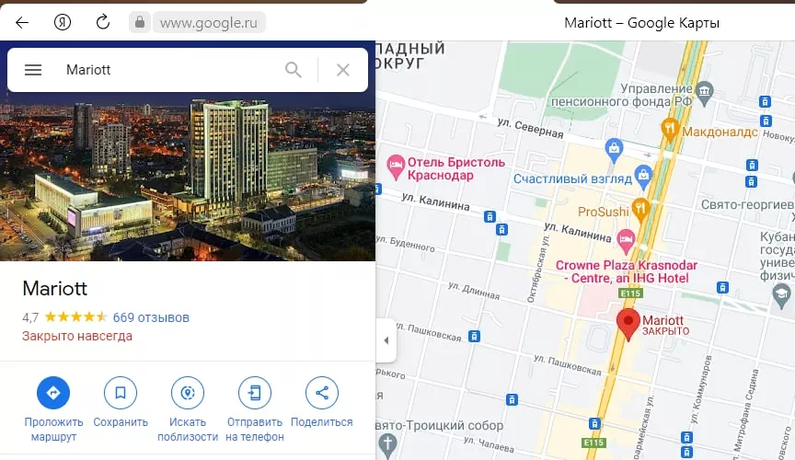
Task: Open the hamburger menu in the search box
Action: coord(33,70)
